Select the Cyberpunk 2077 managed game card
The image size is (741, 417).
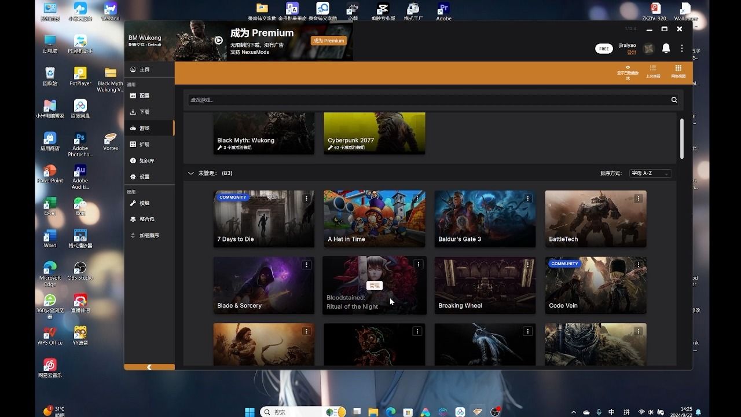[x=375, y=134]
